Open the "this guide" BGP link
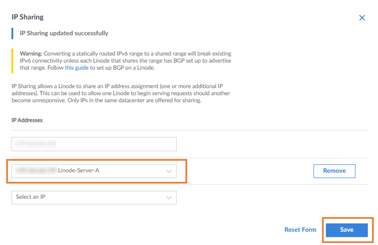The width and height of the screenshot is (378, 245). point(77,68)
